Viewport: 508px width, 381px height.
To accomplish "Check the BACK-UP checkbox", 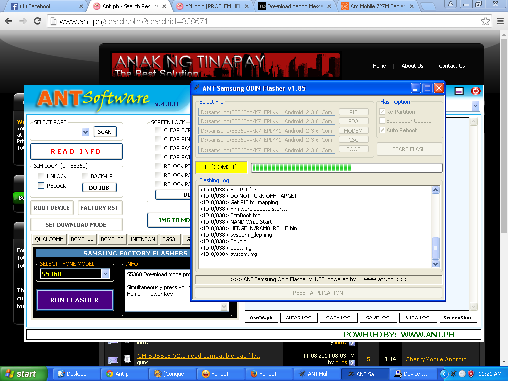I will (85, 176).
